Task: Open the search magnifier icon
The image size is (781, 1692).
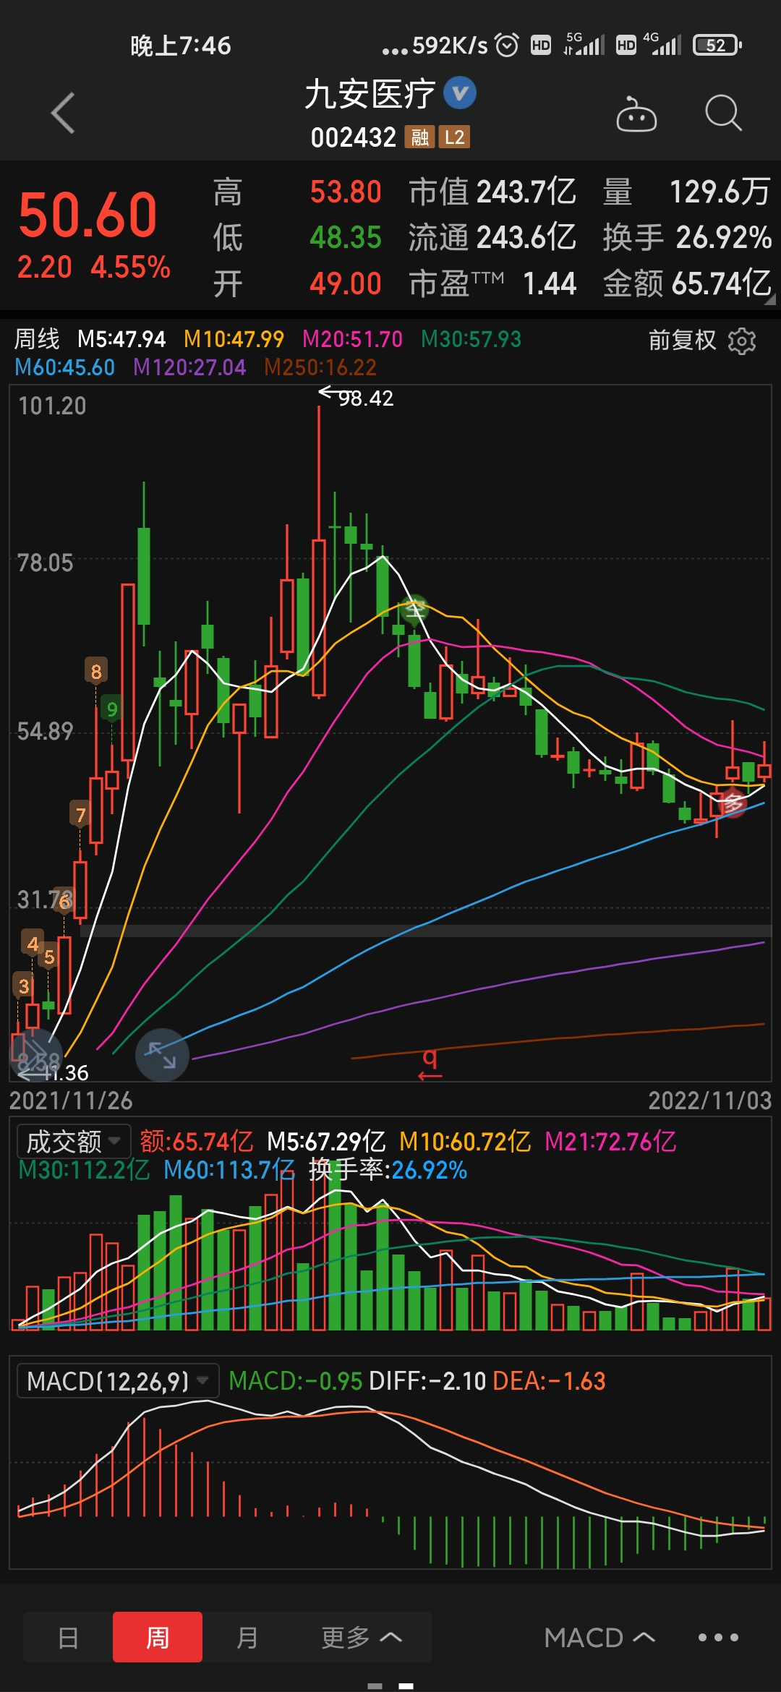Action: tap(723, 114)
